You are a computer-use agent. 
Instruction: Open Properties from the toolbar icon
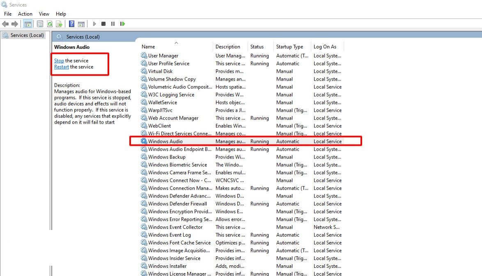click(x=40, y=24)
